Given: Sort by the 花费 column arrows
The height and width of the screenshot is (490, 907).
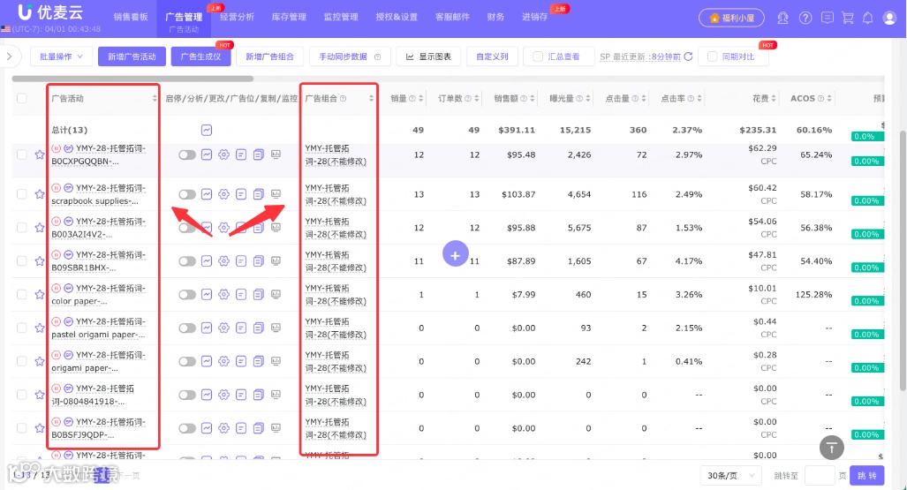Looking at the screenshot, I should point(774,98).
